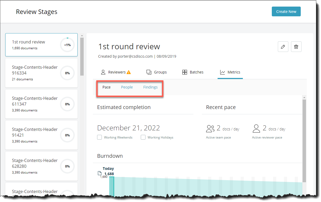Open the Stage-Contents-Header 916334 stage

tap(41, 73)
